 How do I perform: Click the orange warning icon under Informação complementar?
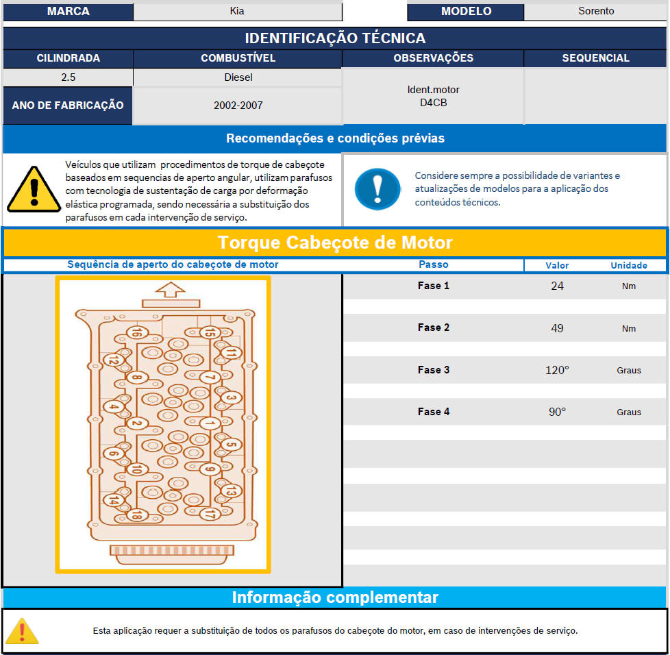tap(23, 631)
